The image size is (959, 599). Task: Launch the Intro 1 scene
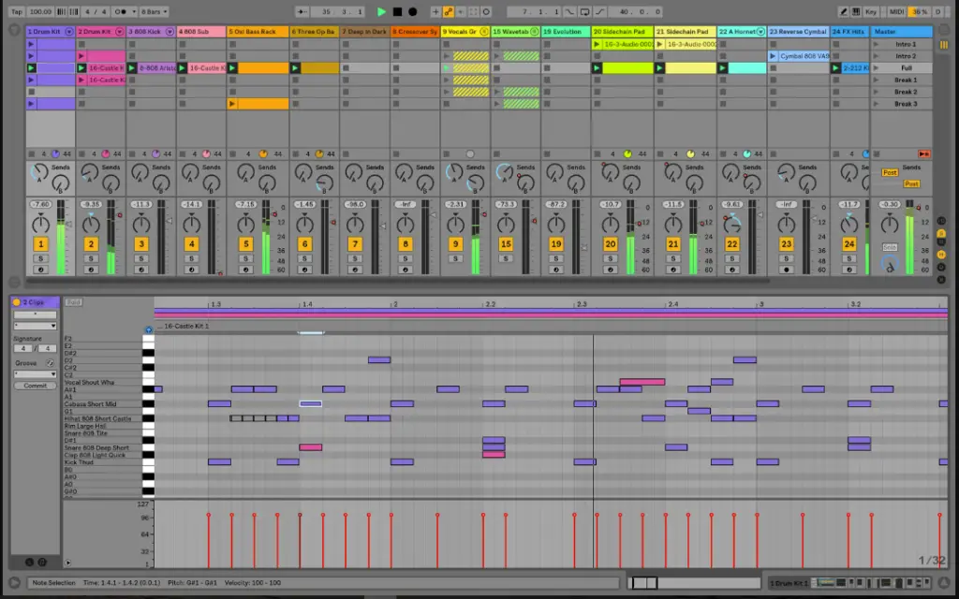[876, 44]
